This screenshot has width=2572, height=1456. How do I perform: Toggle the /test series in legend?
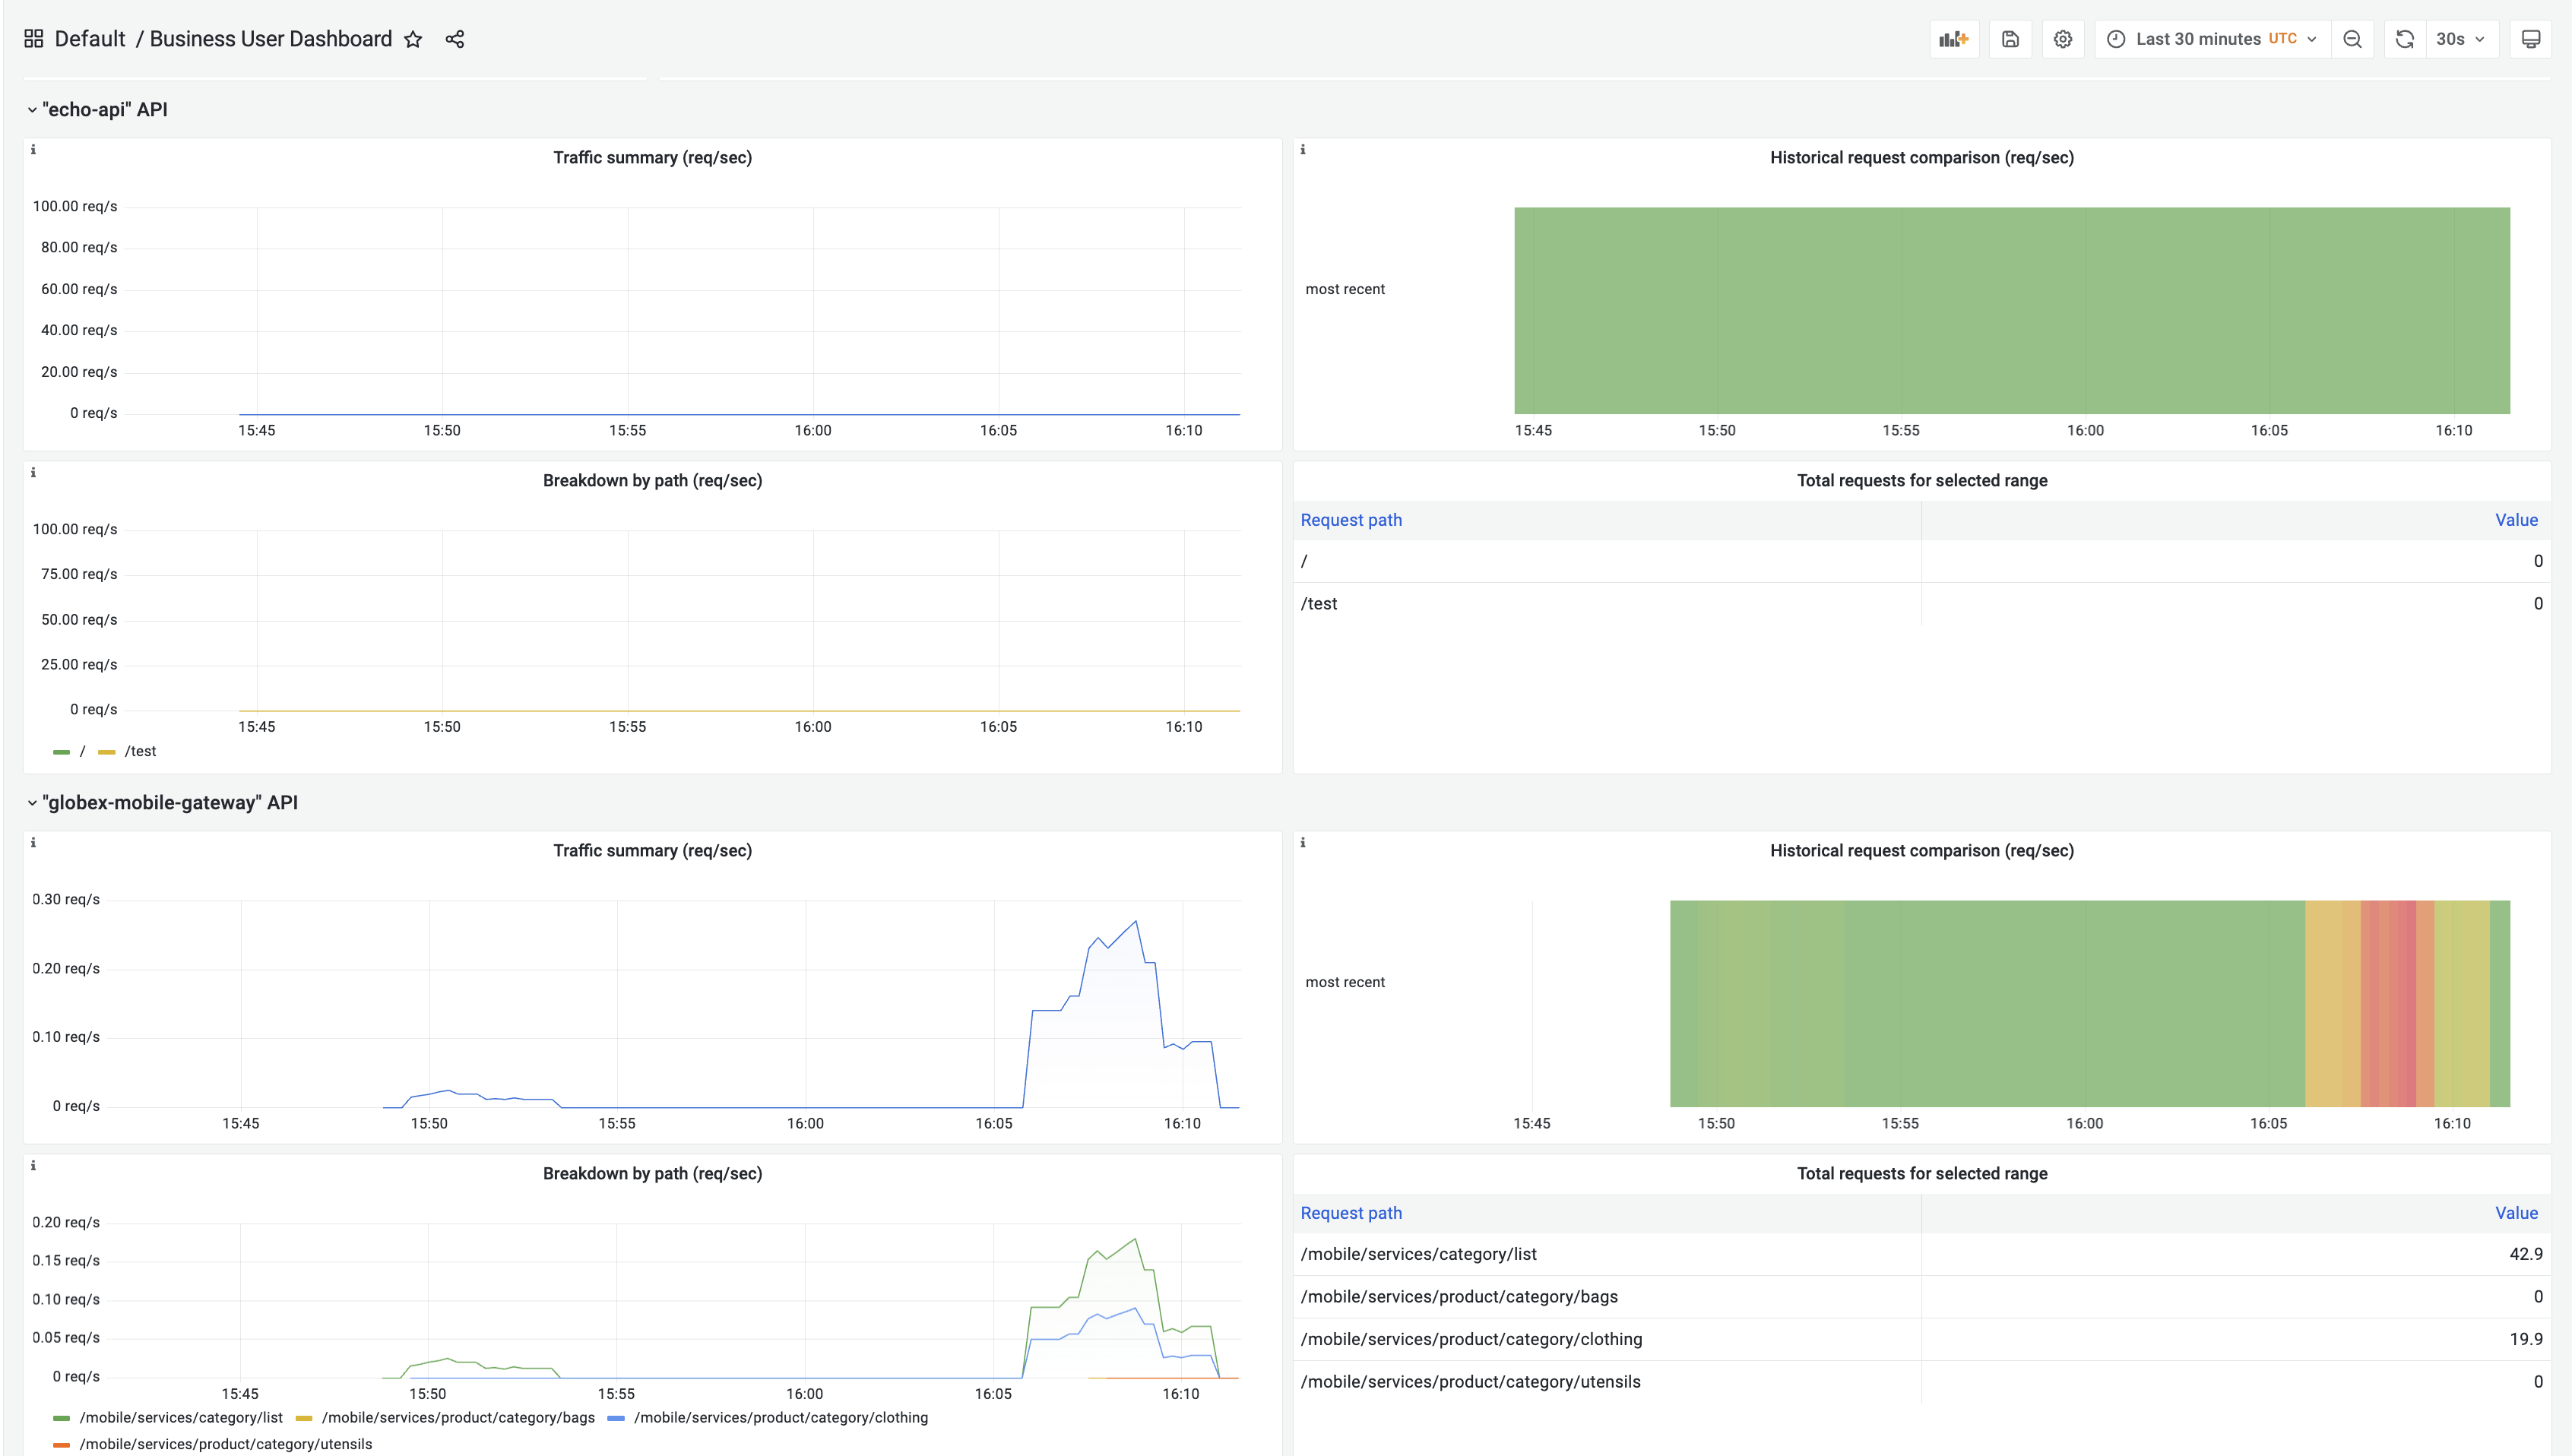pos(141,752)
